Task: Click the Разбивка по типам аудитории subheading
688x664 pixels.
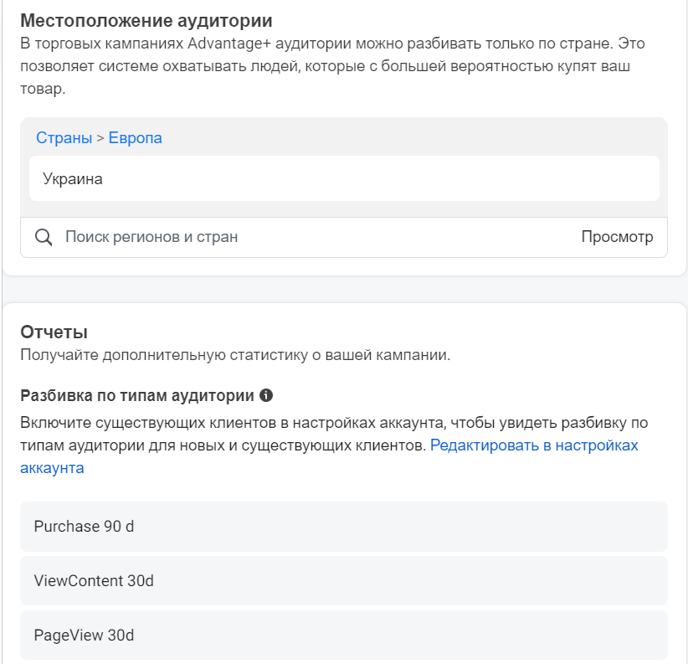Action: 137,395
